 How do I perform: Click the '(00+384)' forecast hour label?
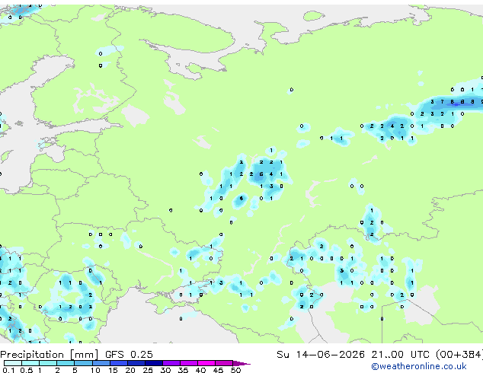click(x=459, y=355)
